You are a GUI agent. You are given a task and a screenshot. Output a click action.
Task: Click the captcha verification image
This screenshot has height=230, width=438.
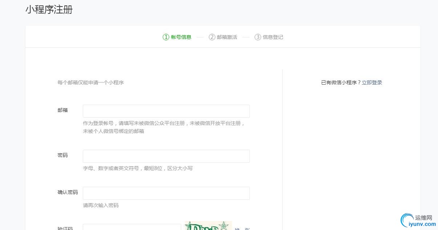pos(208,226)
